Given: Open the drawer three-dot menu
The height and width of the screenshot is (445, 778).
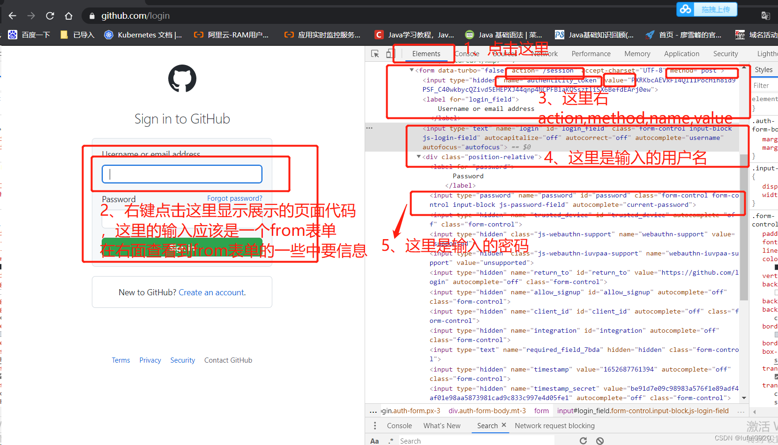Looking at the screenshot, I should click(x=374, y=426).
